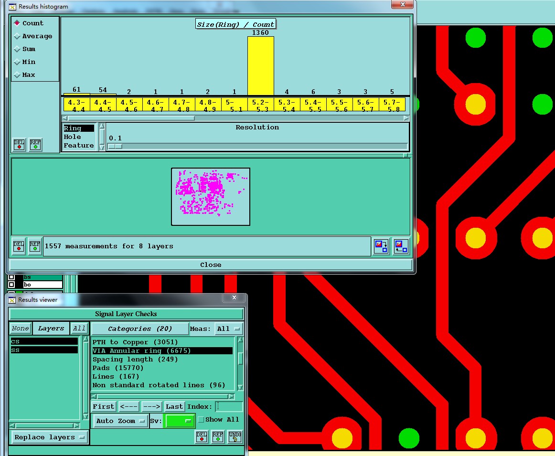
Task: Click REF icon in Results viewer
Action: pyautogui.click(x=218, y=436)
